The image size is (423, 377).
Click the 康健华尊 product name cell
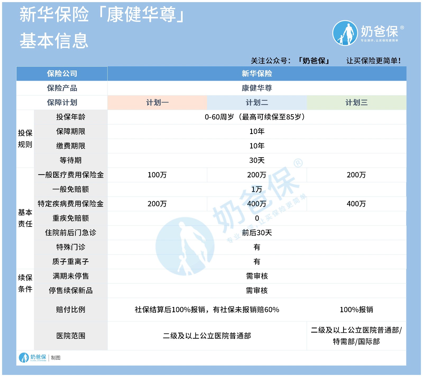(x=257, y=88)
